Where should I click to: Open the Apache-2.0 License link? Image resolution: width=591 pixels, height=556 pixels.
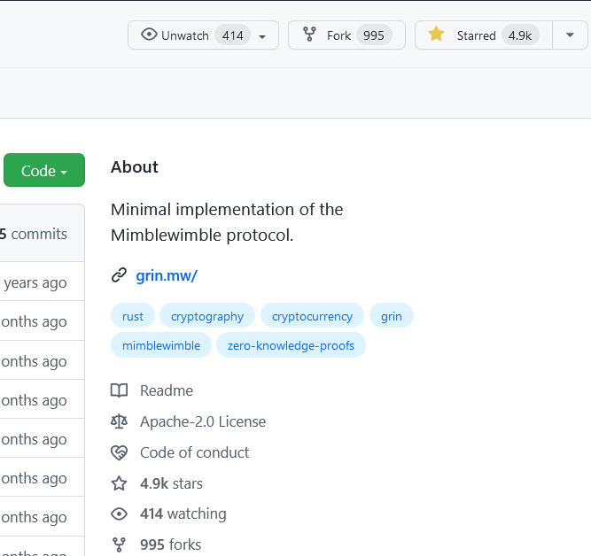203,421
